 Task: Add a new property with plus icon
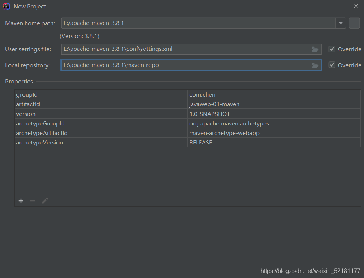coord(21,201)
